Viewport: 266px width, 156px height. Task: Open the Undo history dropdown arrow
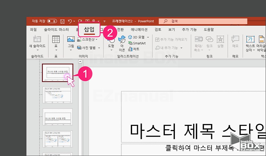pos(74,21)
